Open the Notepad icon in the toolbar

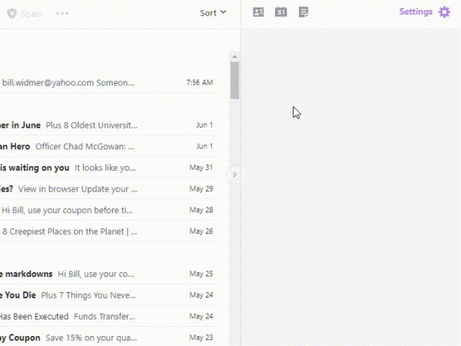click(303, 12)
